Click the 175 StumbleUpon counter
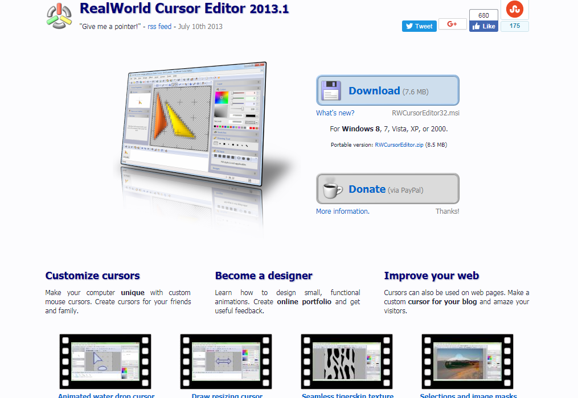Image resolution: width=578 pixels, height=398 pixels. click(x=515, y=26)
